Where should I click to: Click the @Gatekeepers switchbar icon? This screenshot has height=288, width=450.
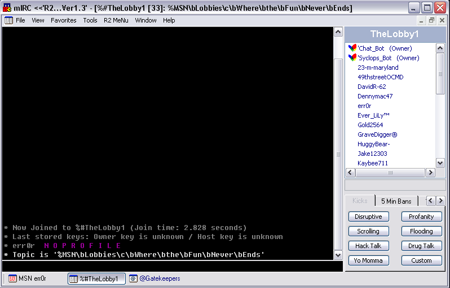pos(133,278)
